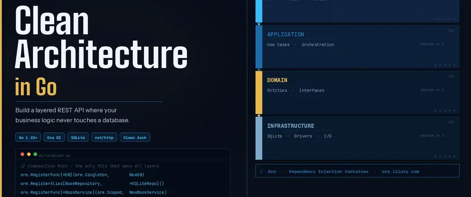Select the 'Go 1.22+' tag

click(28, 137)
